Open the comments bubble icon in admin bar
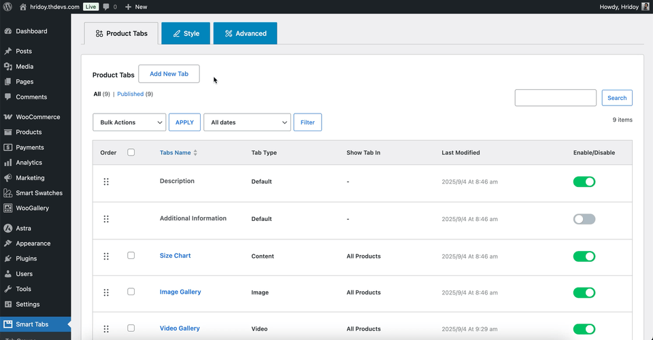This screenshot has height=340, width=653. 107,7
